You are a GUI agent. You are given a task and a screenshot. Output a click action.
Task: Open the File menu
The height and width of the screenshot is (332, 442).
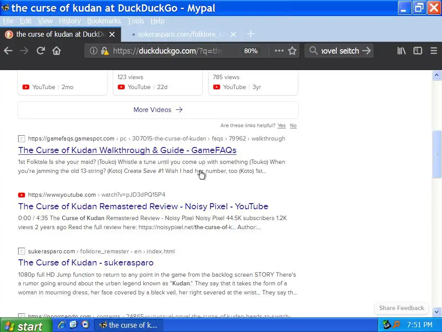8,21
